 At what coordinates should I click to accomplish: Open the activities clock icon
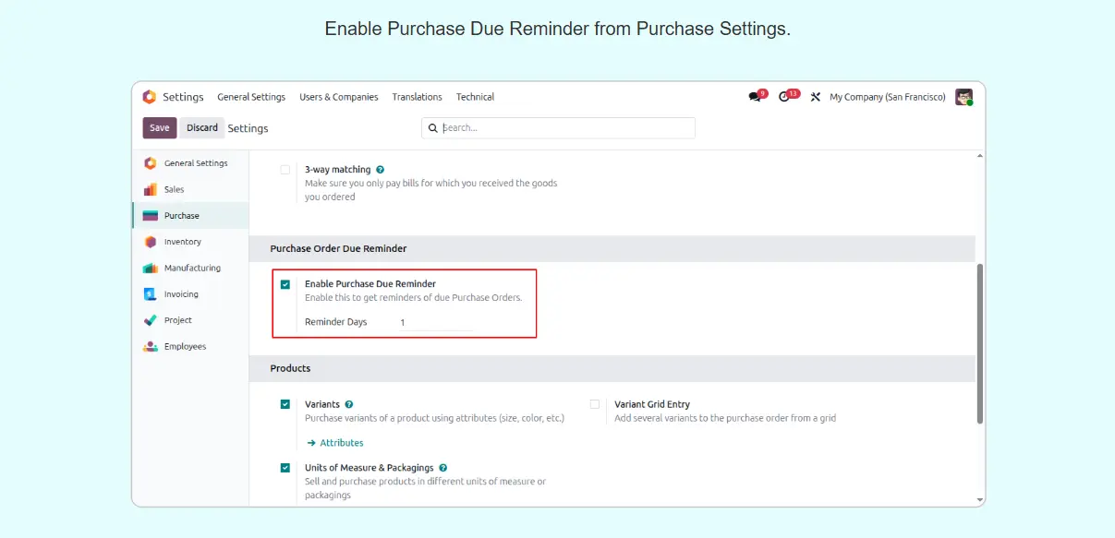785,97
